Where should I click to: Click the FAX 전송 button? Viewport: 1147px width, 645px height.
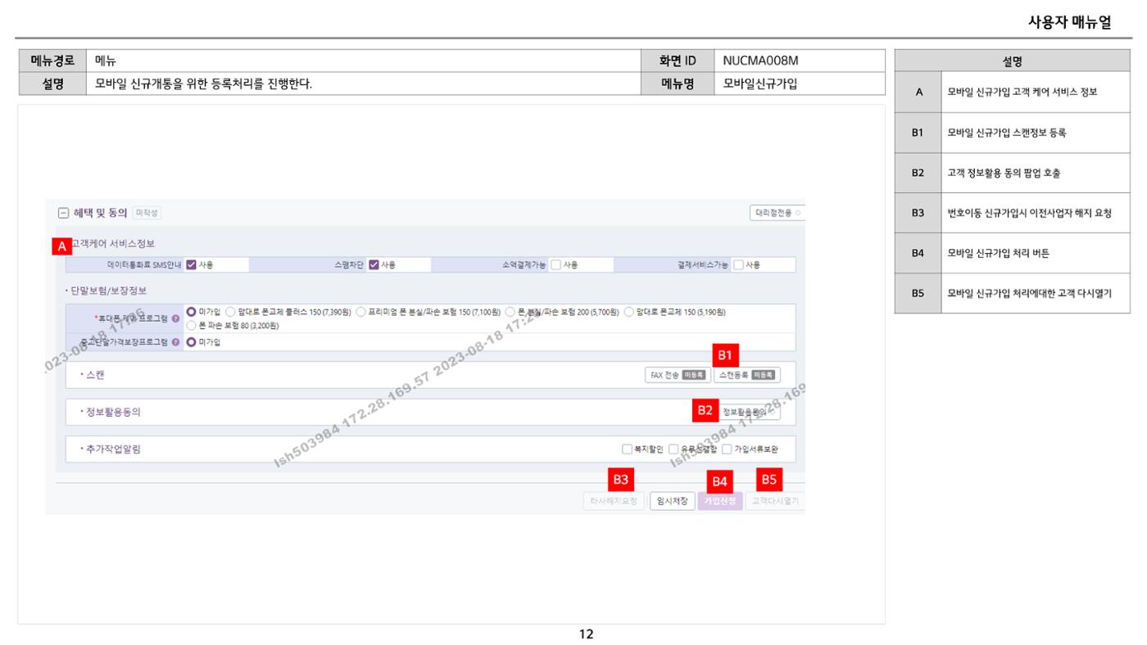tap(677, 375)
